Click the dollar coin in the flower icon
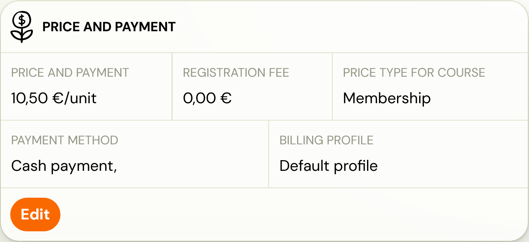The image size is (529, 242). coord(22,19)
